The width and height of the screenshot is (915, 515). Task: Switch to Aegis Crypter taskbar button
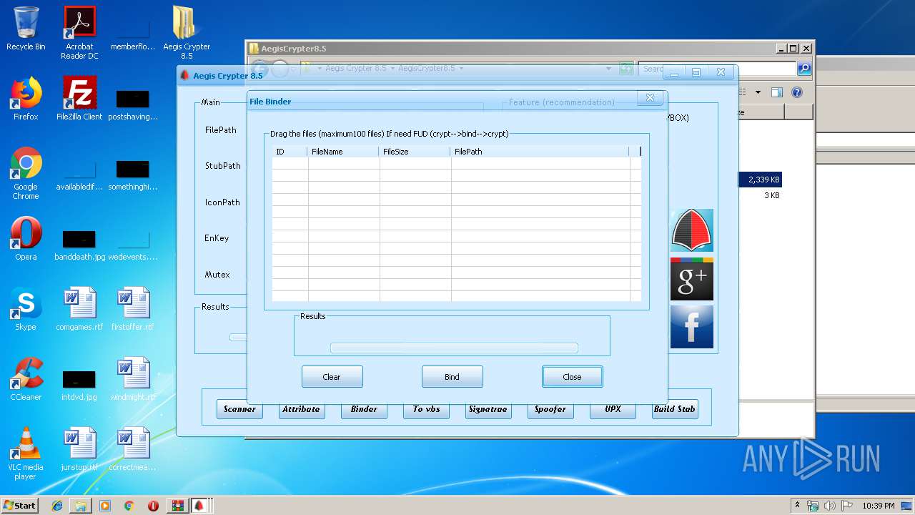pos(200,506)
